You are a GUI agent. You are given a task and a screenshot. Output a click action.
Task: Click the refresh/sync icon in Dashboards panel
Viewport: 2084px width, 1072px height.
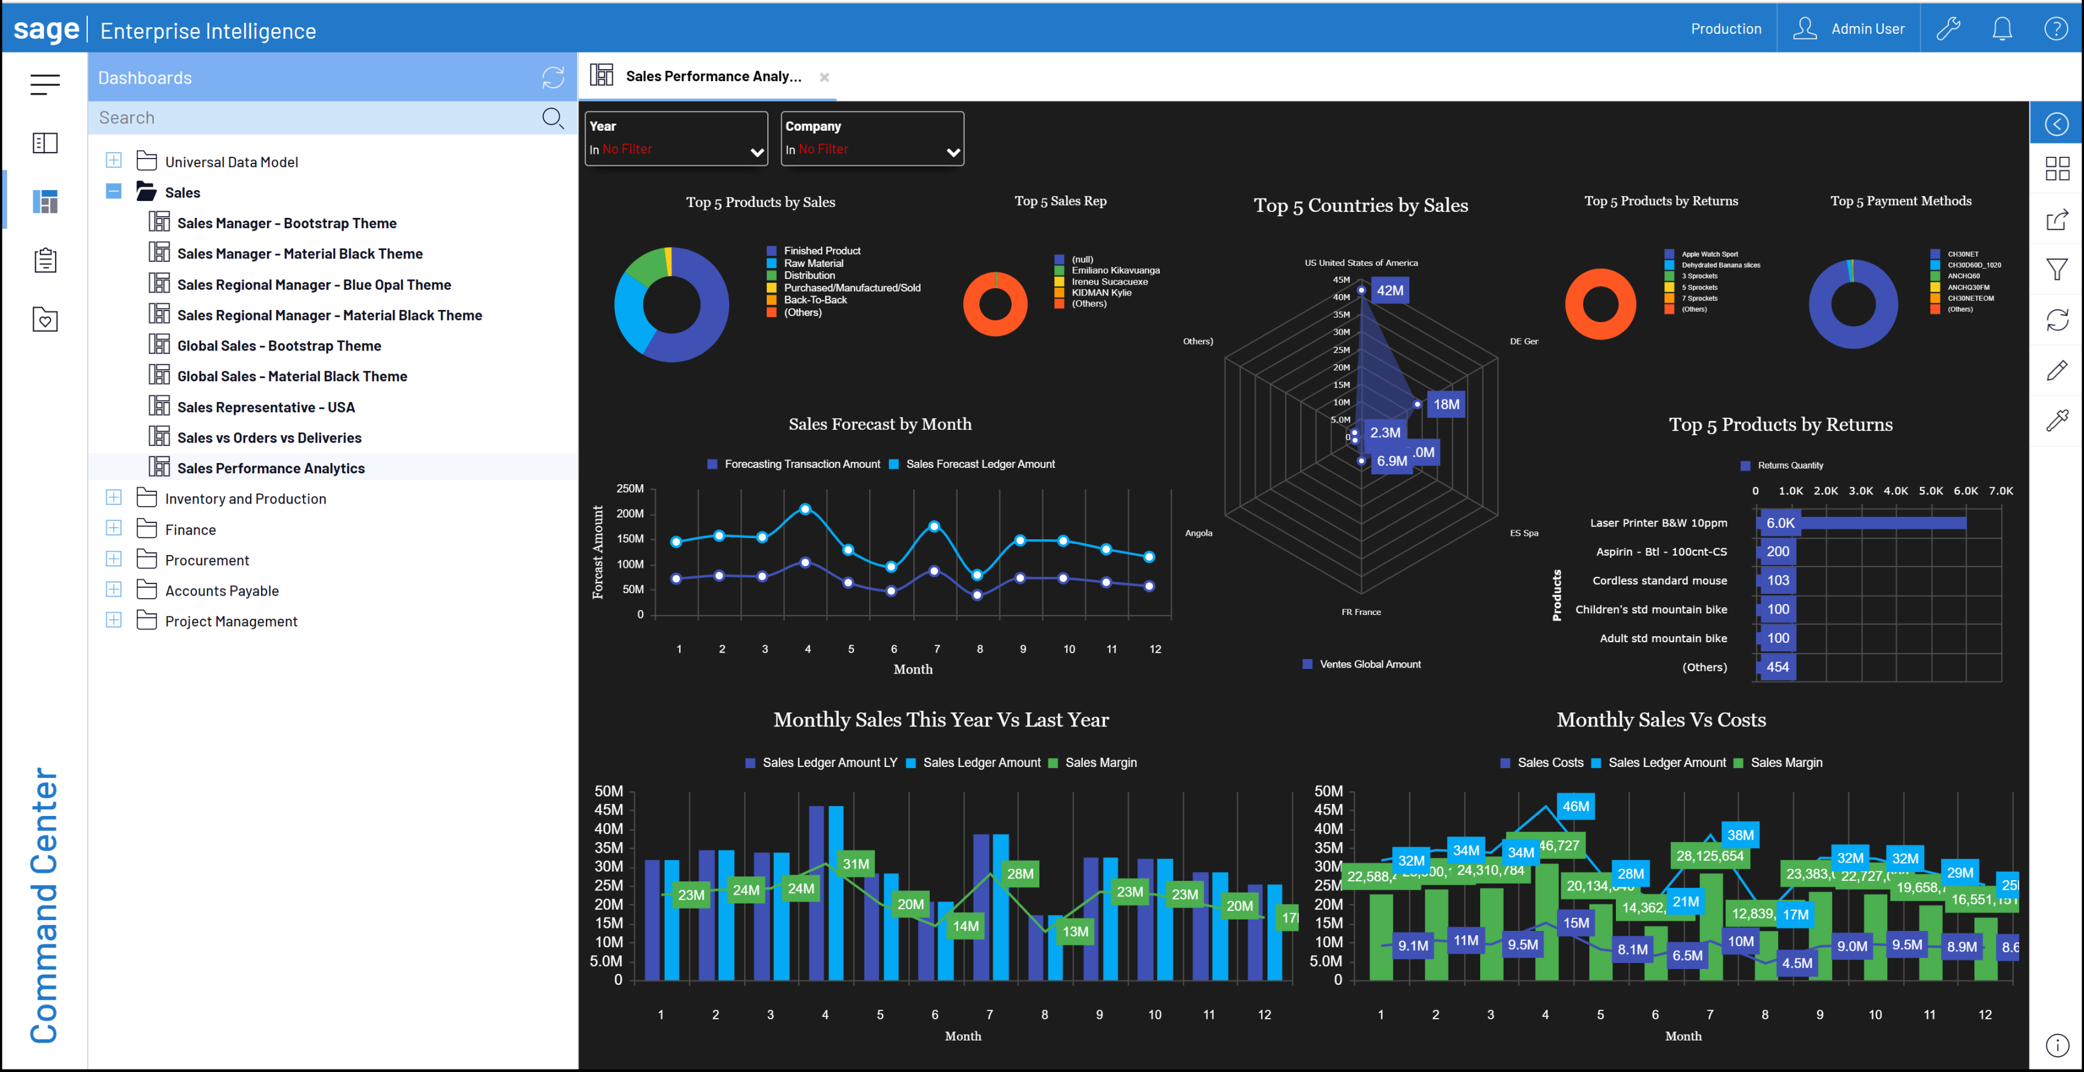pyautogui.click(x=554, y=78)
